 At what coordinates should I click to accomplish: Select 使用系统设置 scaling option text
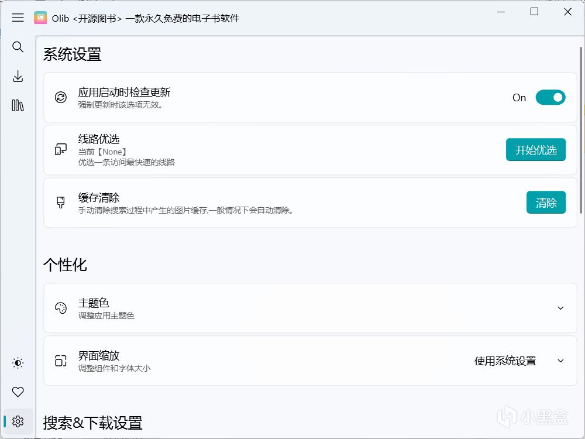pyautogui.click(x=505, y=361)
